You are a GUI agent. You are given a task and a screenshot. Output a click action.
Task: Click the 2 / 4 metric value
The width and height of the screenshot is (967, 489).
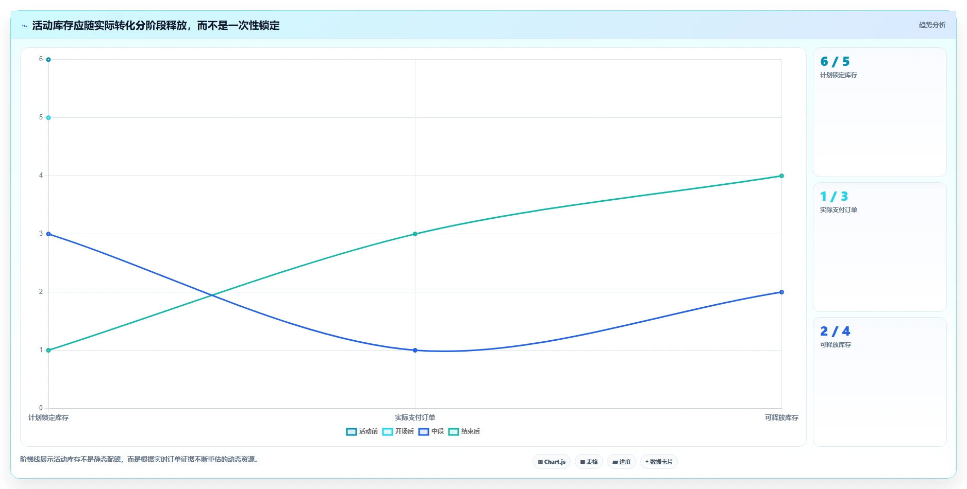point(835,331)
